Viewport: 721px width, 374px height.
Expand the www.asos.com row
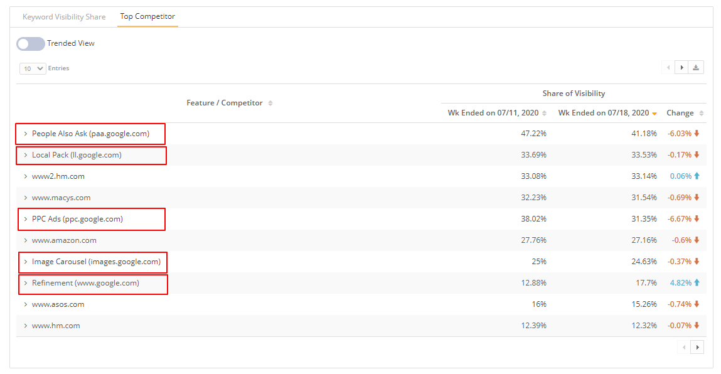pyautogui.click(x=25, y=304)
